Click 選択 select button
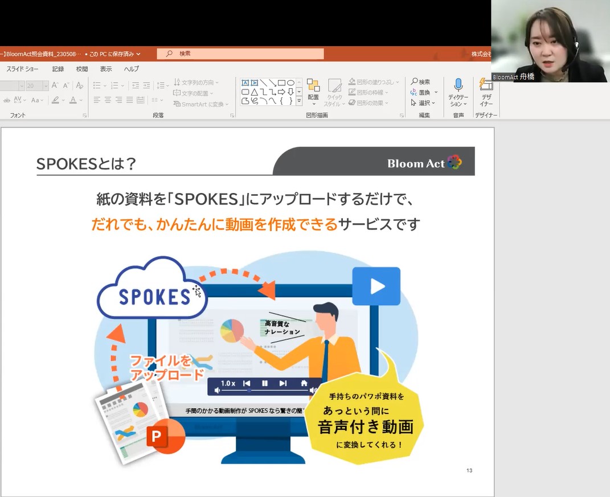This screenshot has height=497, width=610. [423, 103]
